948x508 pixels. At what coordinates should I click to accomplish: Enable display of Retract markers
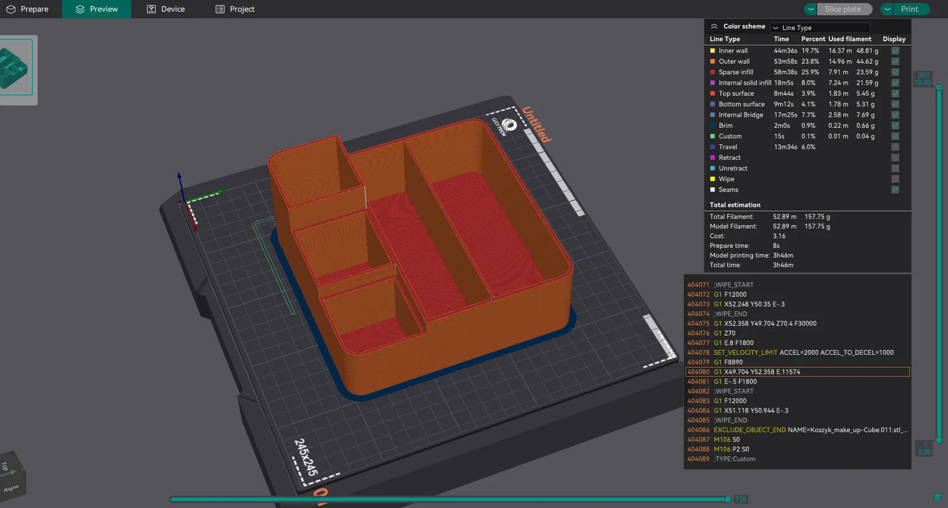[x=895, y=157]
